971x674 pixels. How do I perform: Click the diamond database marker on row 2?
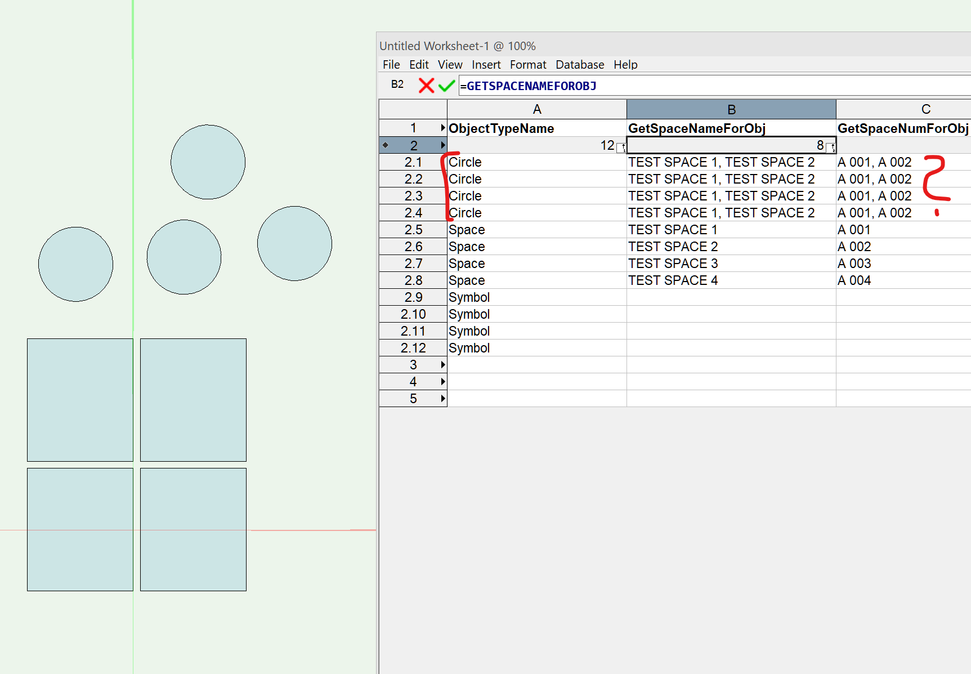386,145
